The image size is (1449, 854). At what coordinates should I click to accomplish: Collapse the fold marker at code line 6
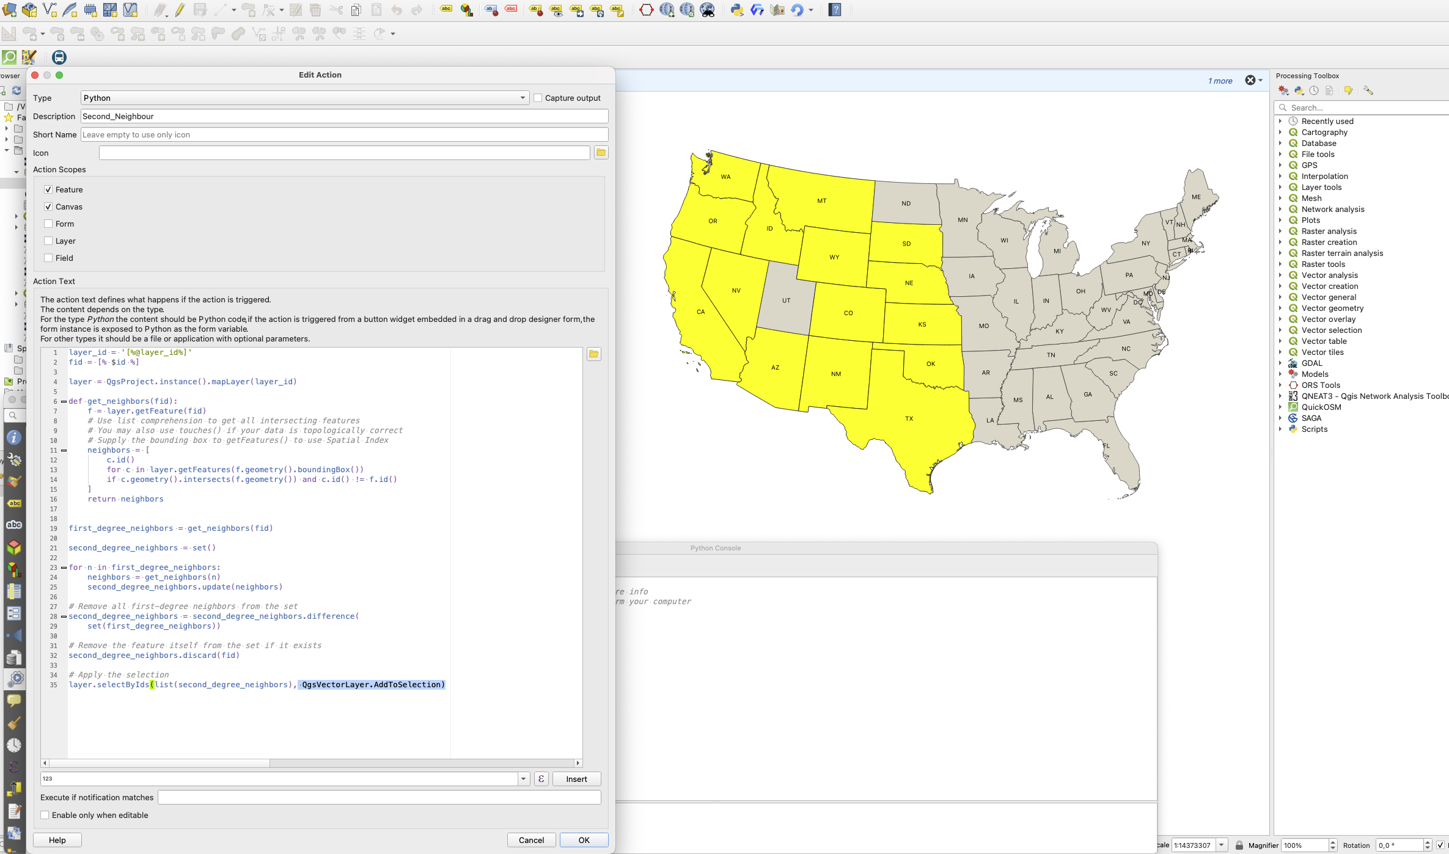pyautogui.click(x=64, y=401)
